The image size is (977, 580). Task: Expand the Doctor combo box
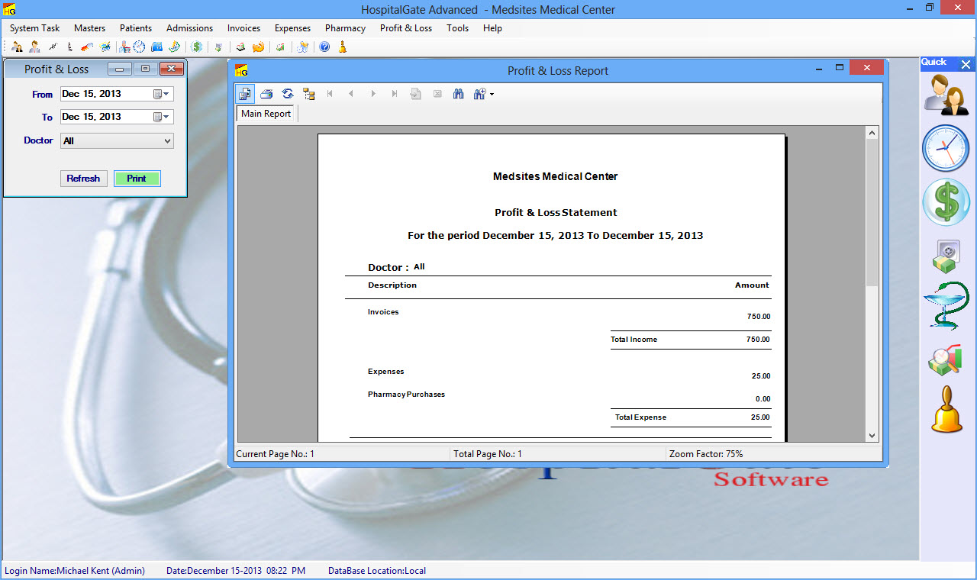click(167, 141)
